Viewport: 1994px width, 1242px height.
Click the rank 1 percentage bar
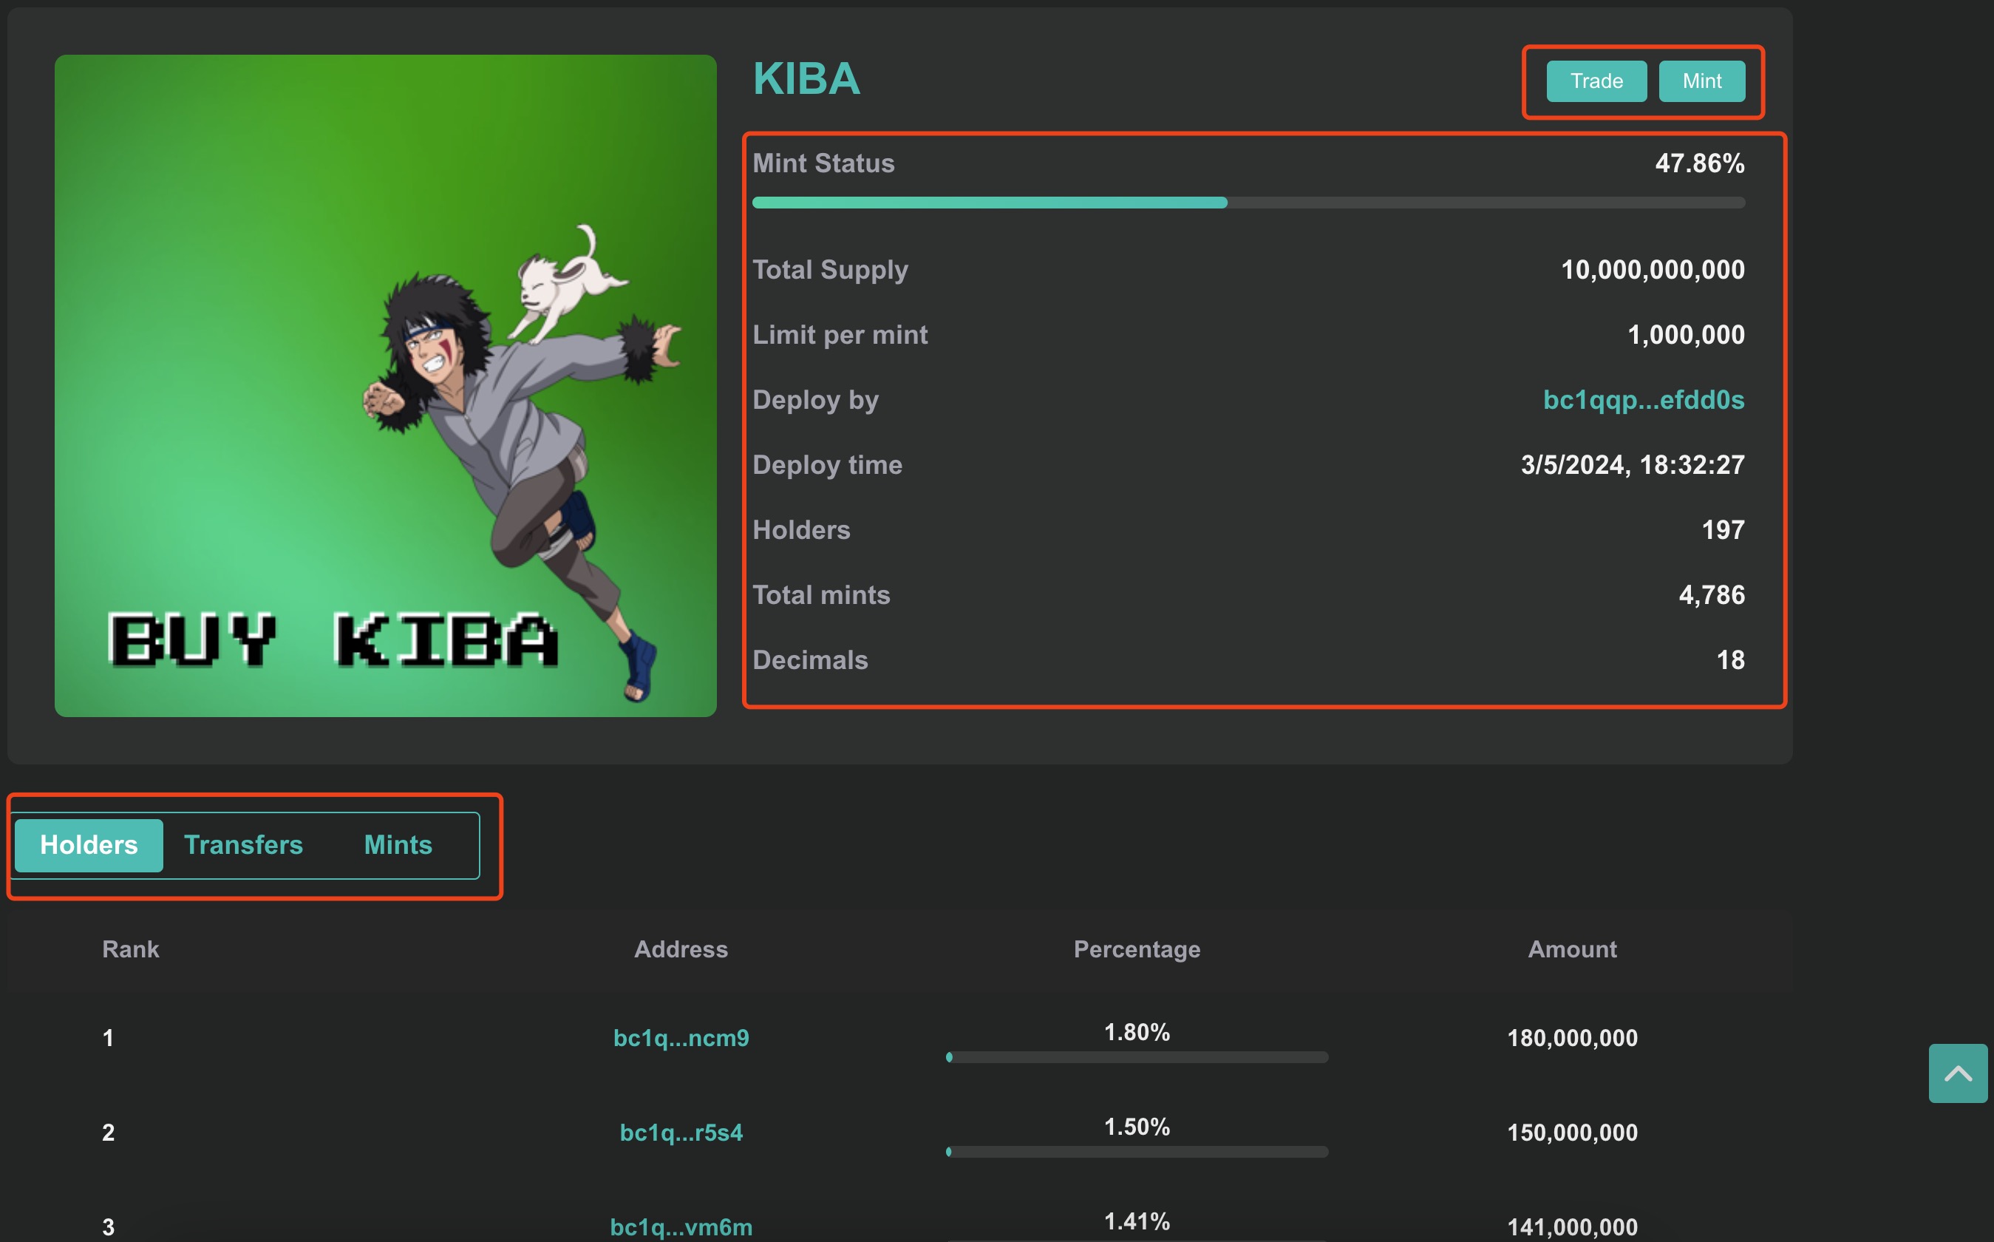(x=1136, y=1057)
